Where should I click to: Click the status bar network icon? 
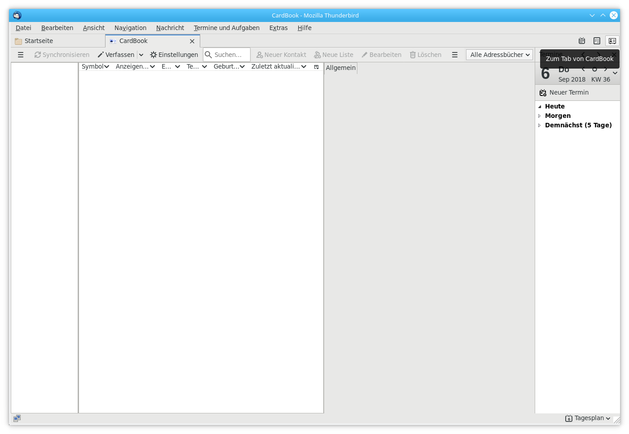pyautogui.click(x=17, y=418)
